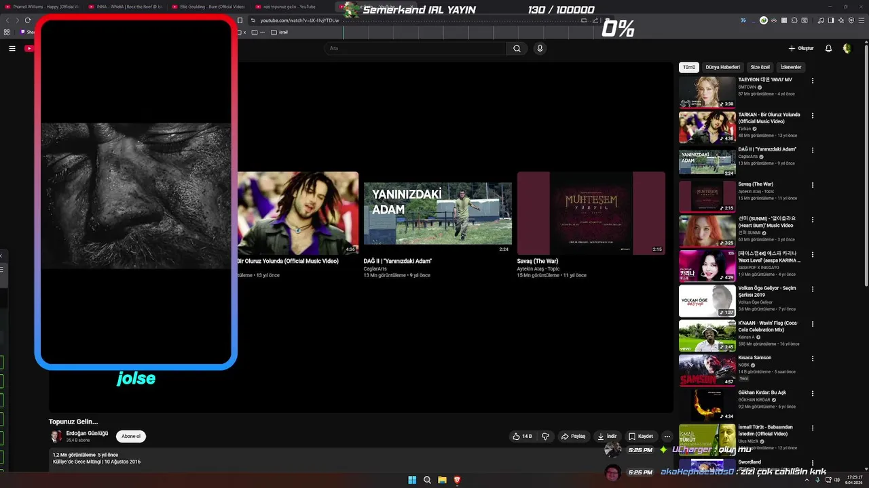
Task: Like the video with 14 B likes
Action: (x=522, y=436)
